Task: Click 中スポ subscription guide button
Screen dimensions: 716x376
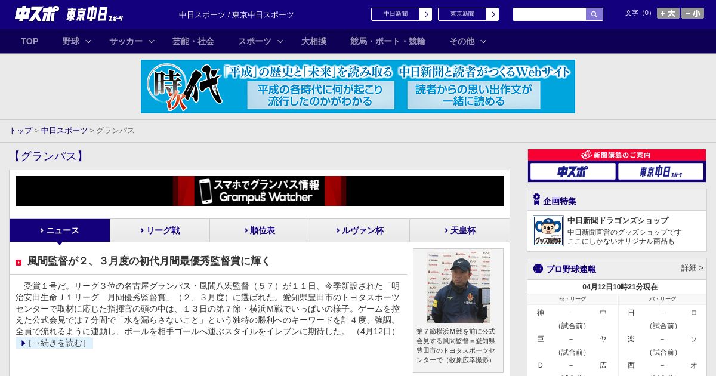Action: pyautogui.click(x=573, y=171)
